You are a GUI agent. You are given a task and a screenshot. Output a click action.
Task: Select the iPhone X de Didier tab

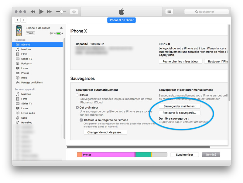click(121, 20)
